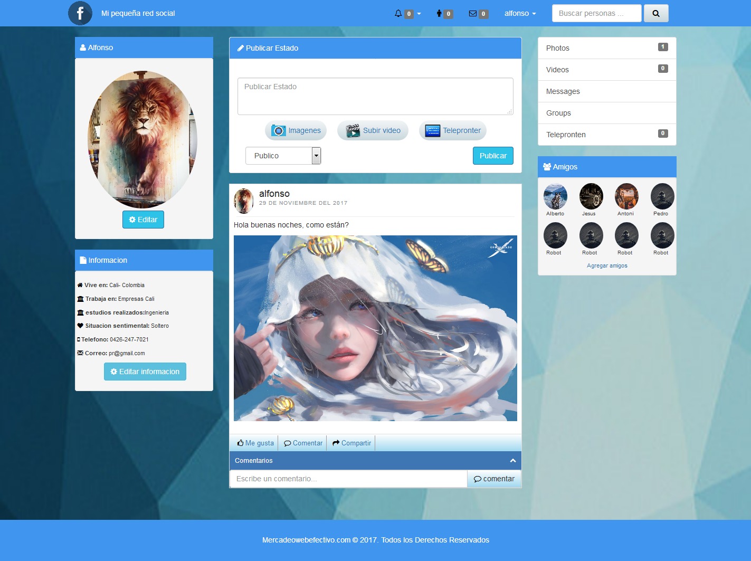The height and width of the screenshot is (561, 751).
Task: Like the post with Me gusta
Action: pyautogui.click(x=255, y=443)
